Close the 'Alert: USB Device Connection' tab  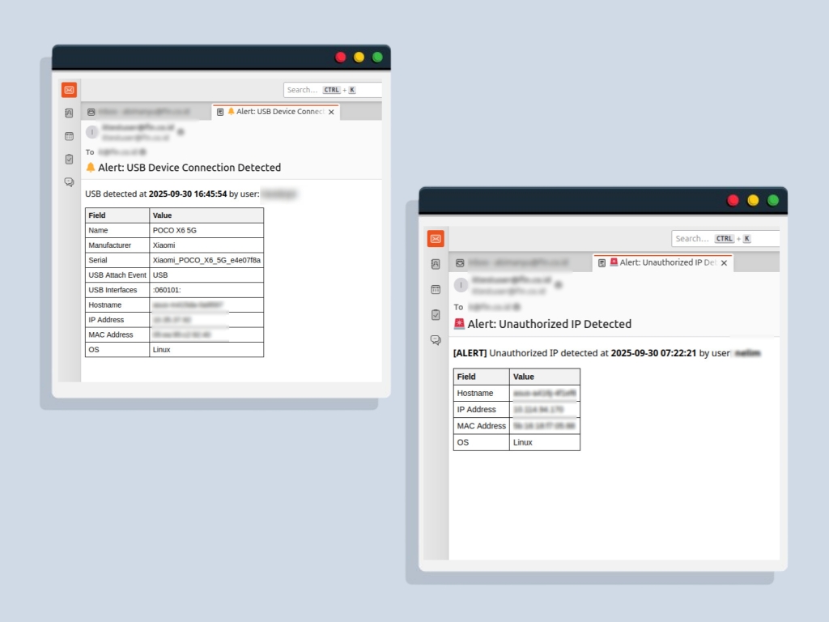click(x=331, y=113)
